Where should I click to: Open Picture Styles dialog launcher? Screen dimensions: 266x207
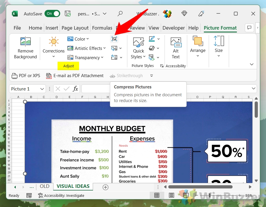tap(162, 66)
